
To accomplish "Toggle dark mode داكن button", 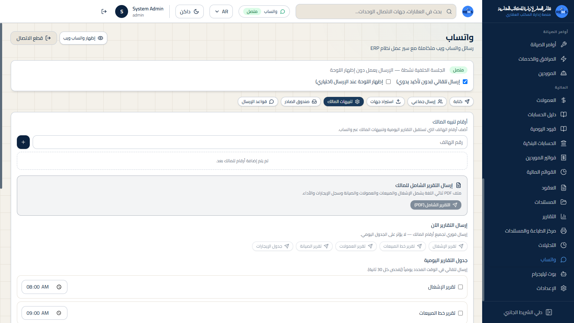I will click(189, 11).
